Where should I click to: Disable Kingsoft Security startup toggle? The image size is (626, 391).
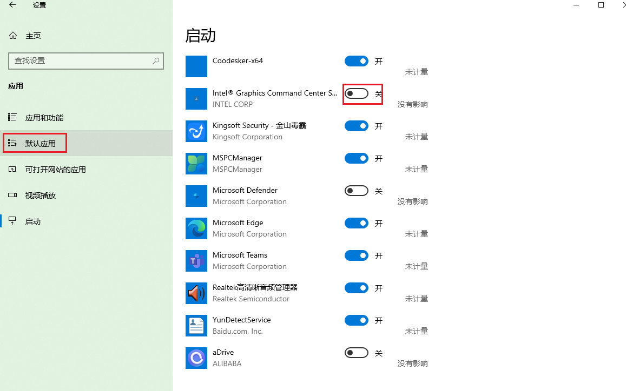tap(356, 125)
